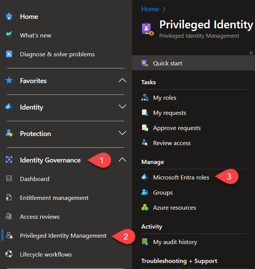Screen dimensions: 255x269
Task: Collapse the Identity Governance section chevron
Action: tap(122, 160)
